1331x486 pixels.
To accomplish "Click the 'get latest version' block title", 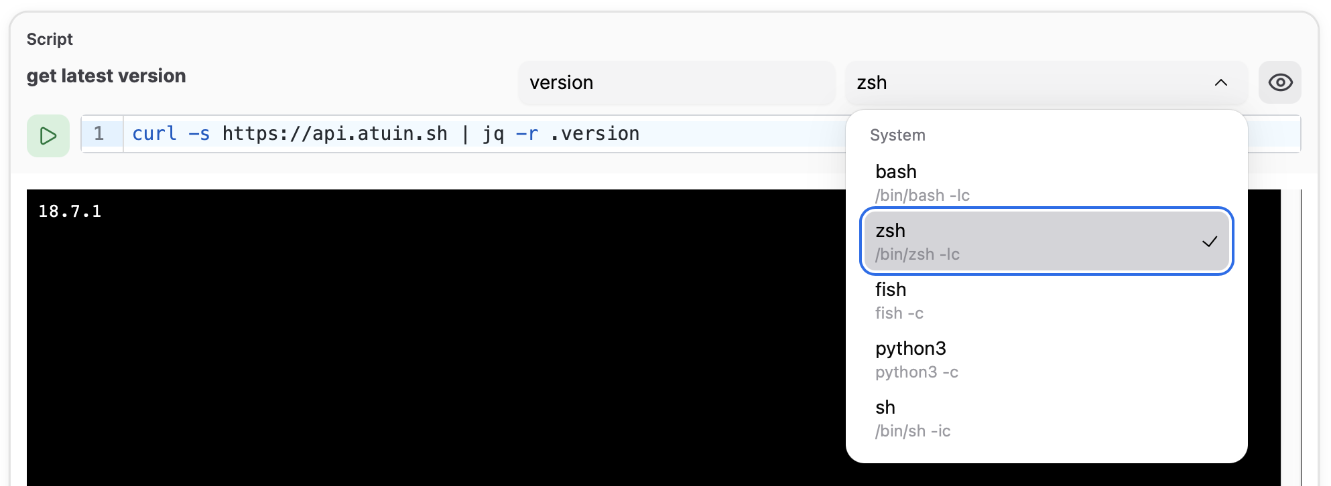I will point(106,76).
